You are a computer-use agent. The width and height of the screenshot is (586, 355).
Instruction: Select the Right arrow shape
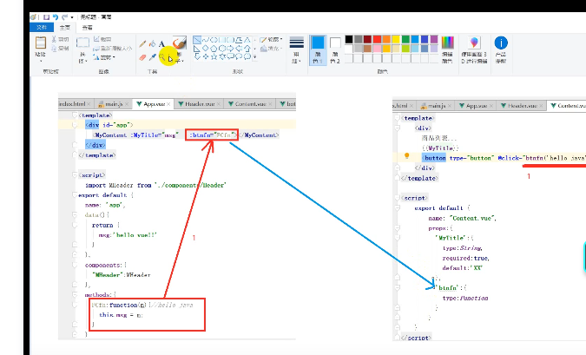[230, 49]
